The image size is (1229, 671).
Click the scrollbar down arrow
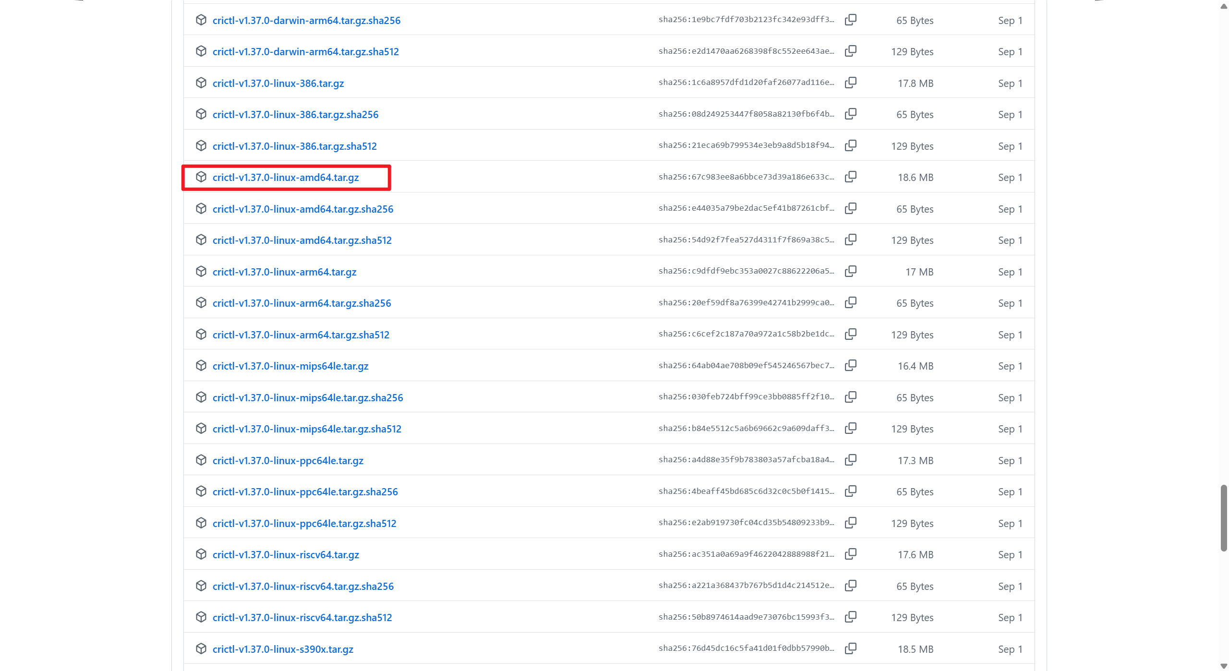pos(1224,666)
